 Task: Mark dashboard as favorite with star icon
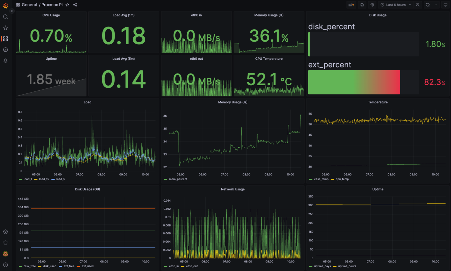coord(67,5)
